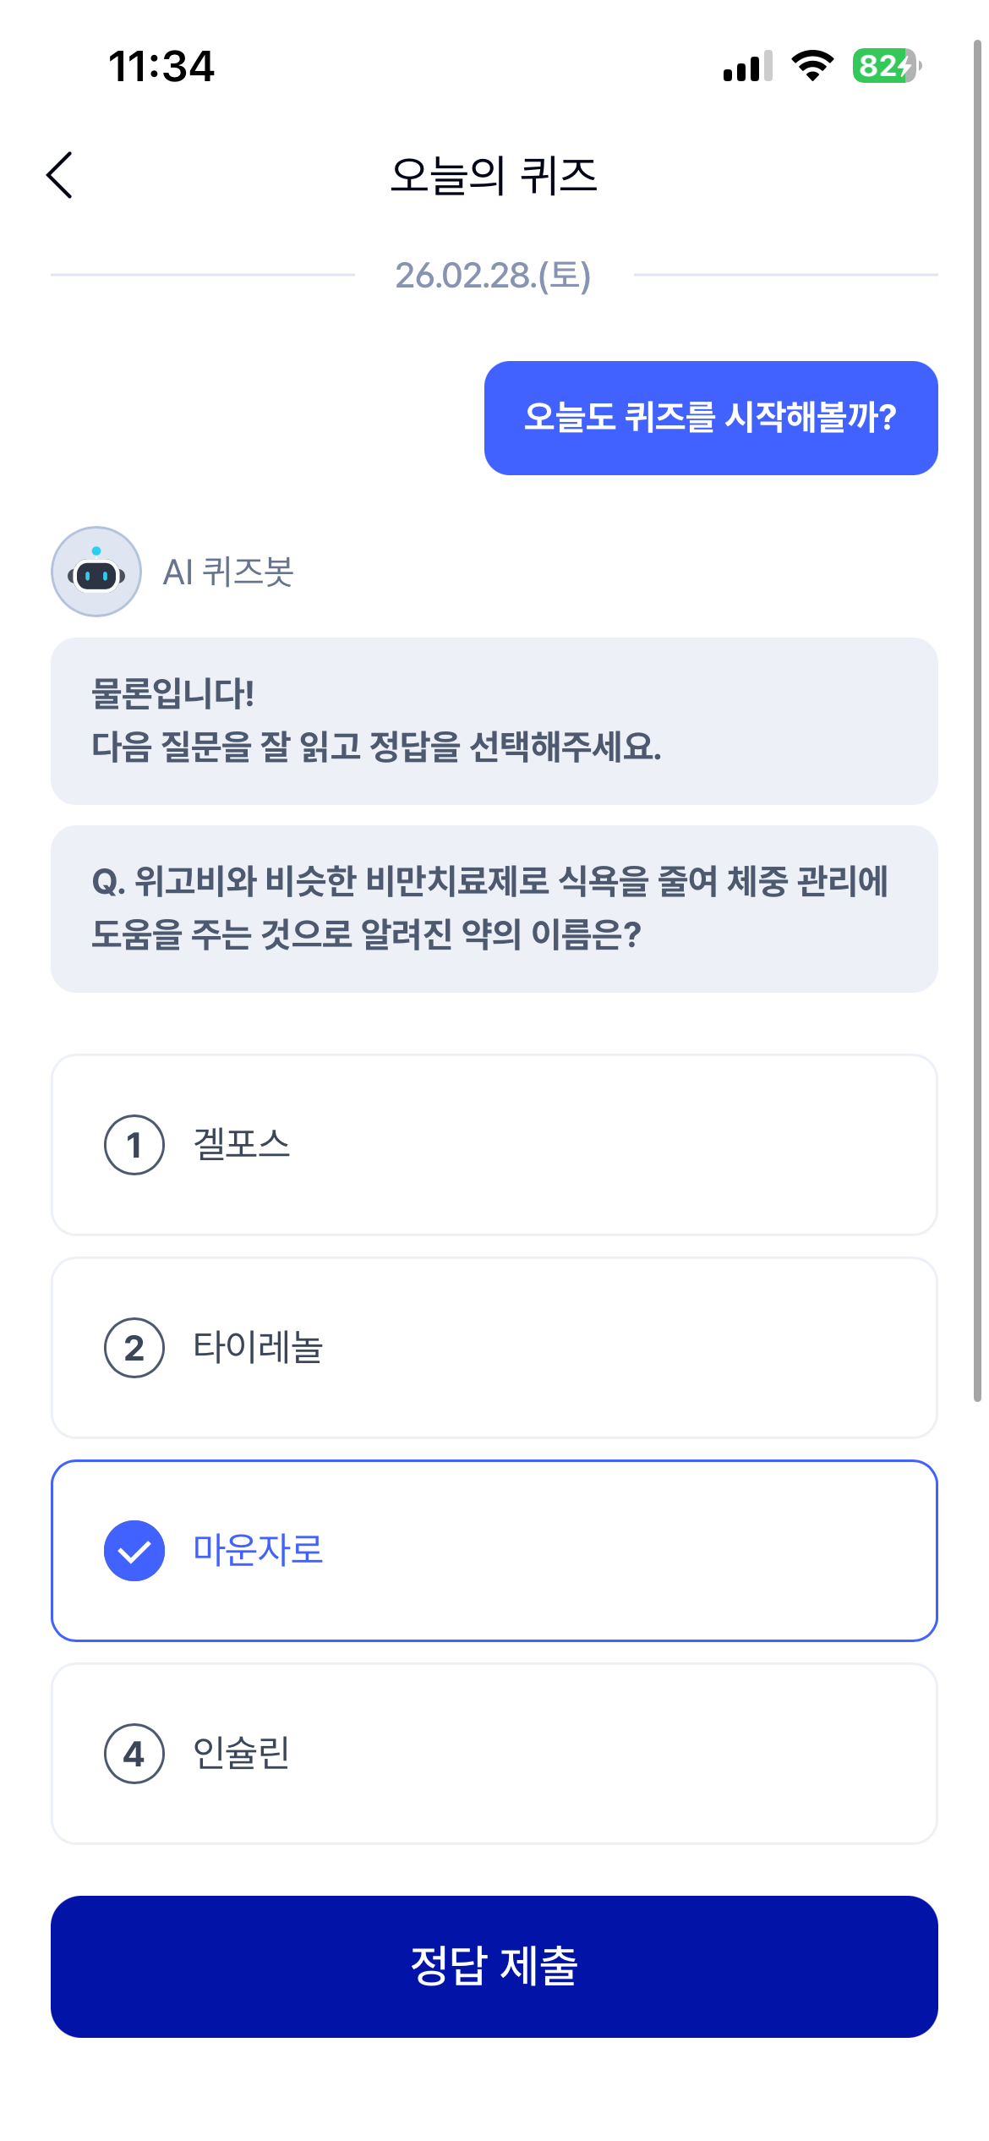The height and width of the screenshot is (2141, 989).
Task: Tap the number 1 circle icon
Action: [x=134, y=1145]
